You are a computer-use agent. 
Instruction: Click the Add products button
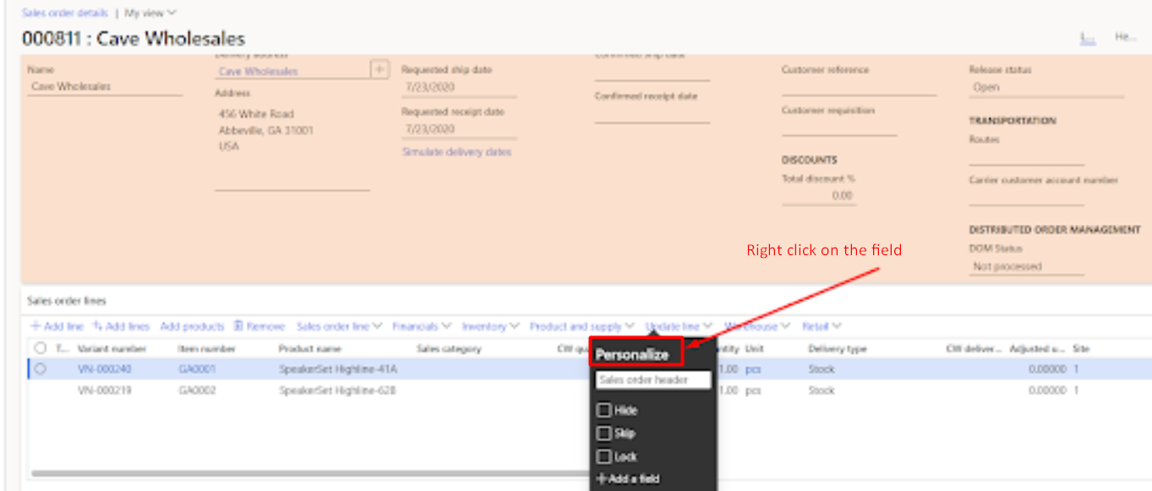[192, 326]
